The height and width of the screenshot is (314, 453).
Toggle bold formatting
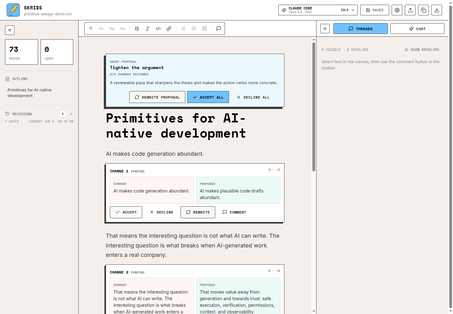(137, 29)
